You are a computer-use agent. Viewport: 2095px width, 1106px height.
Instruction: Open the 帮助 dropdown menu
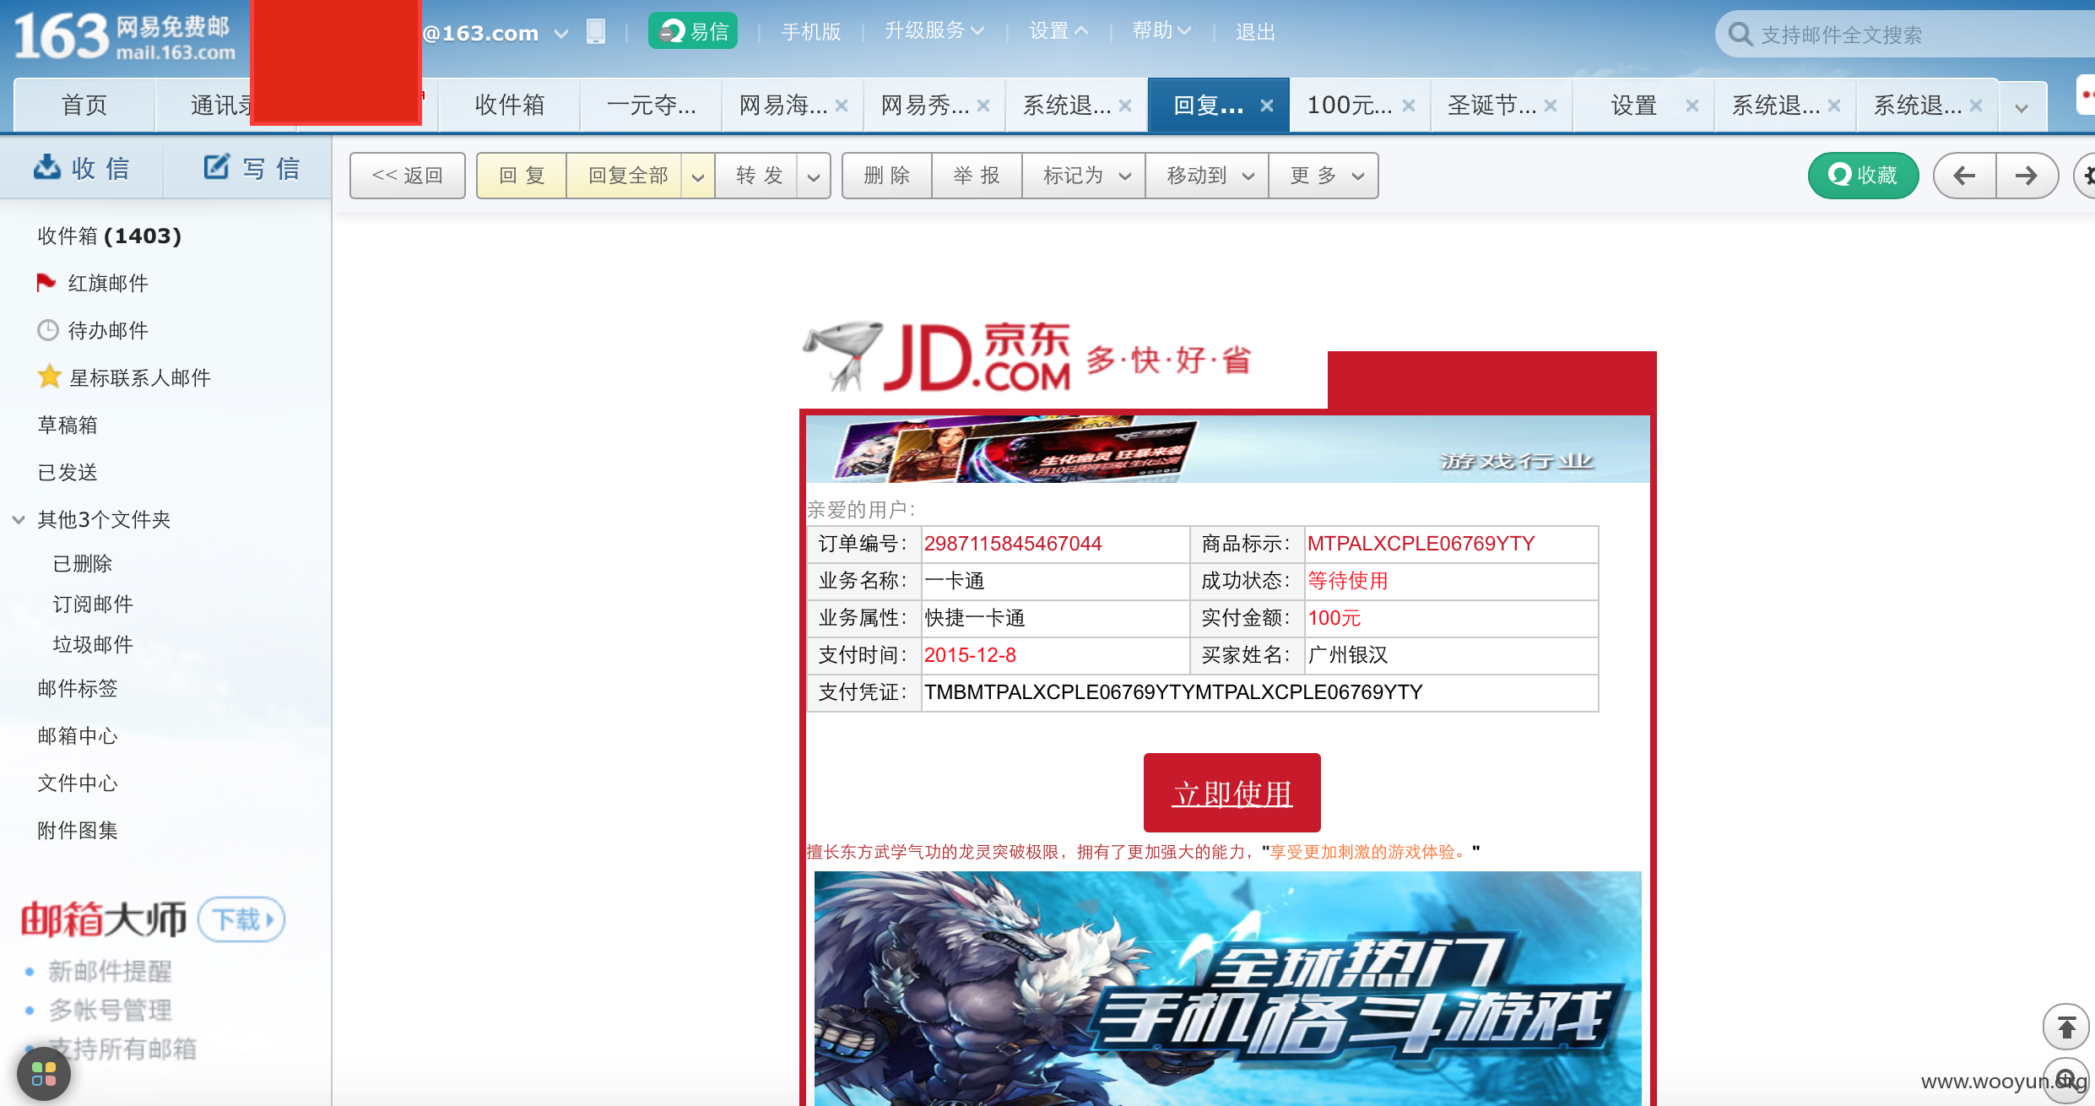click(x=1161, y=31)
